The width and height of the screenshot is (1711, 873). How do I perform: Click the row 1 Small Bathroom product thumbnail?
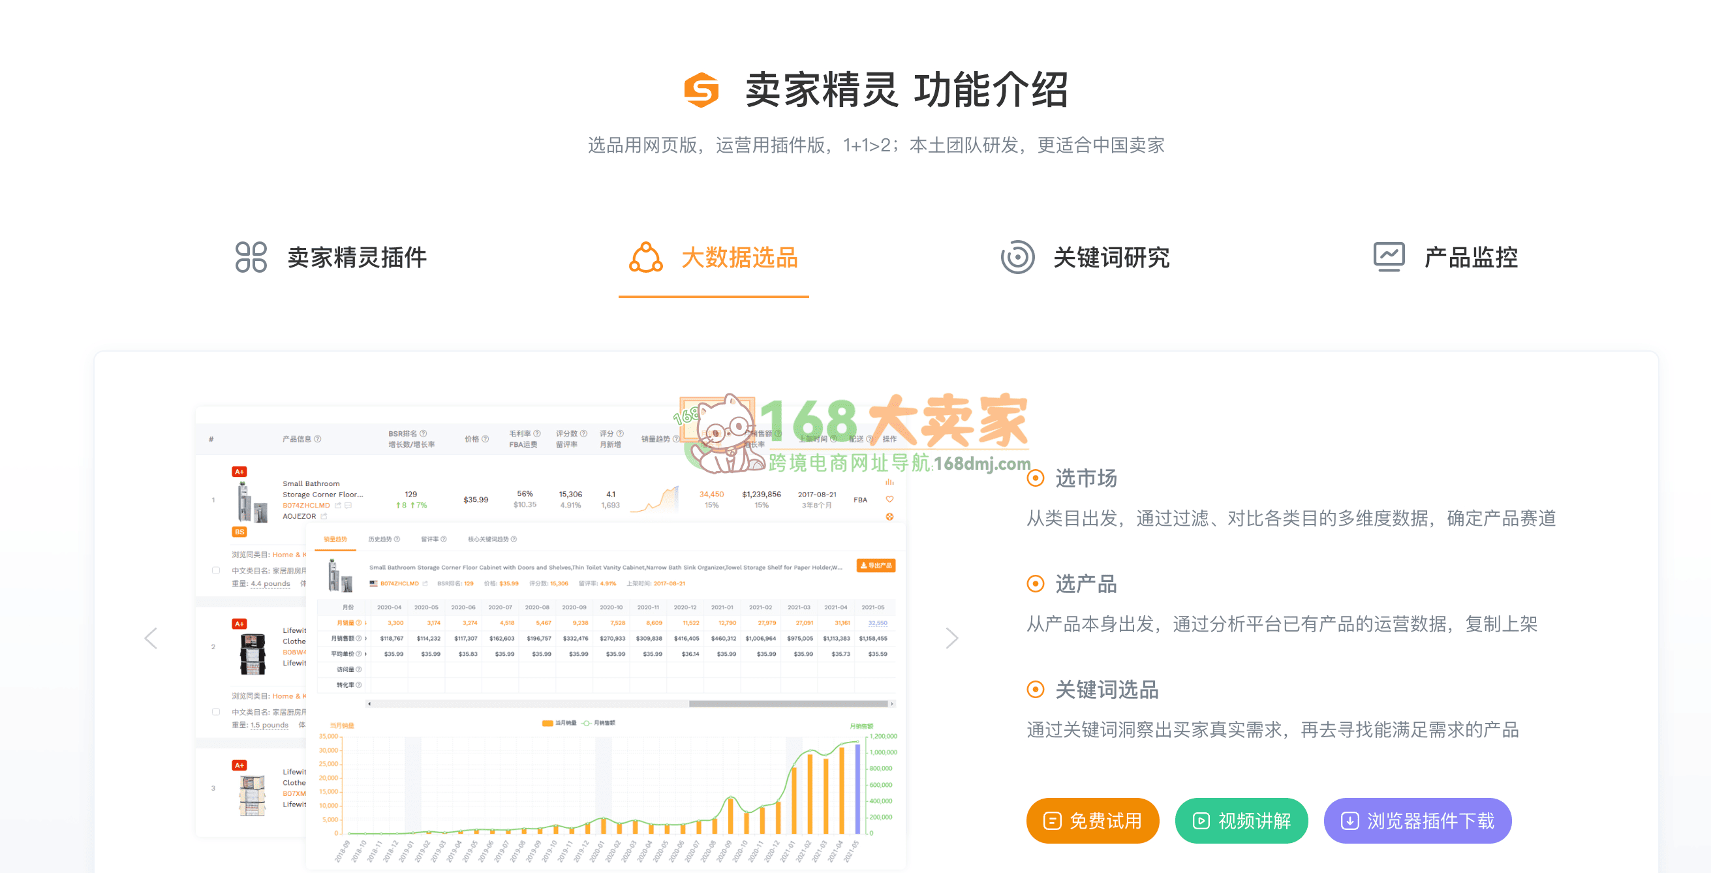pos(253,501)
